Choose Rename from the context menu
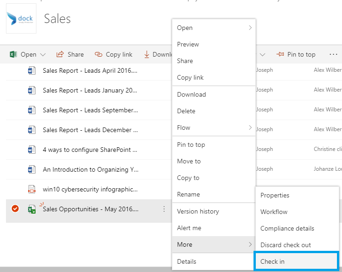342x272 pixels. (188, 194)
